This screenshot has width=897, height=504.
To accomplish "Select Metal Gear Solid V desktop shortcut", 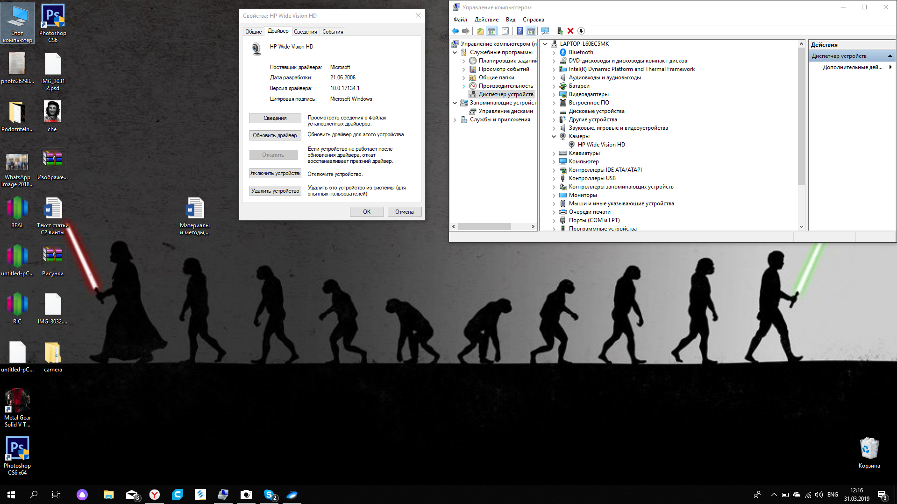I will 17,408.
